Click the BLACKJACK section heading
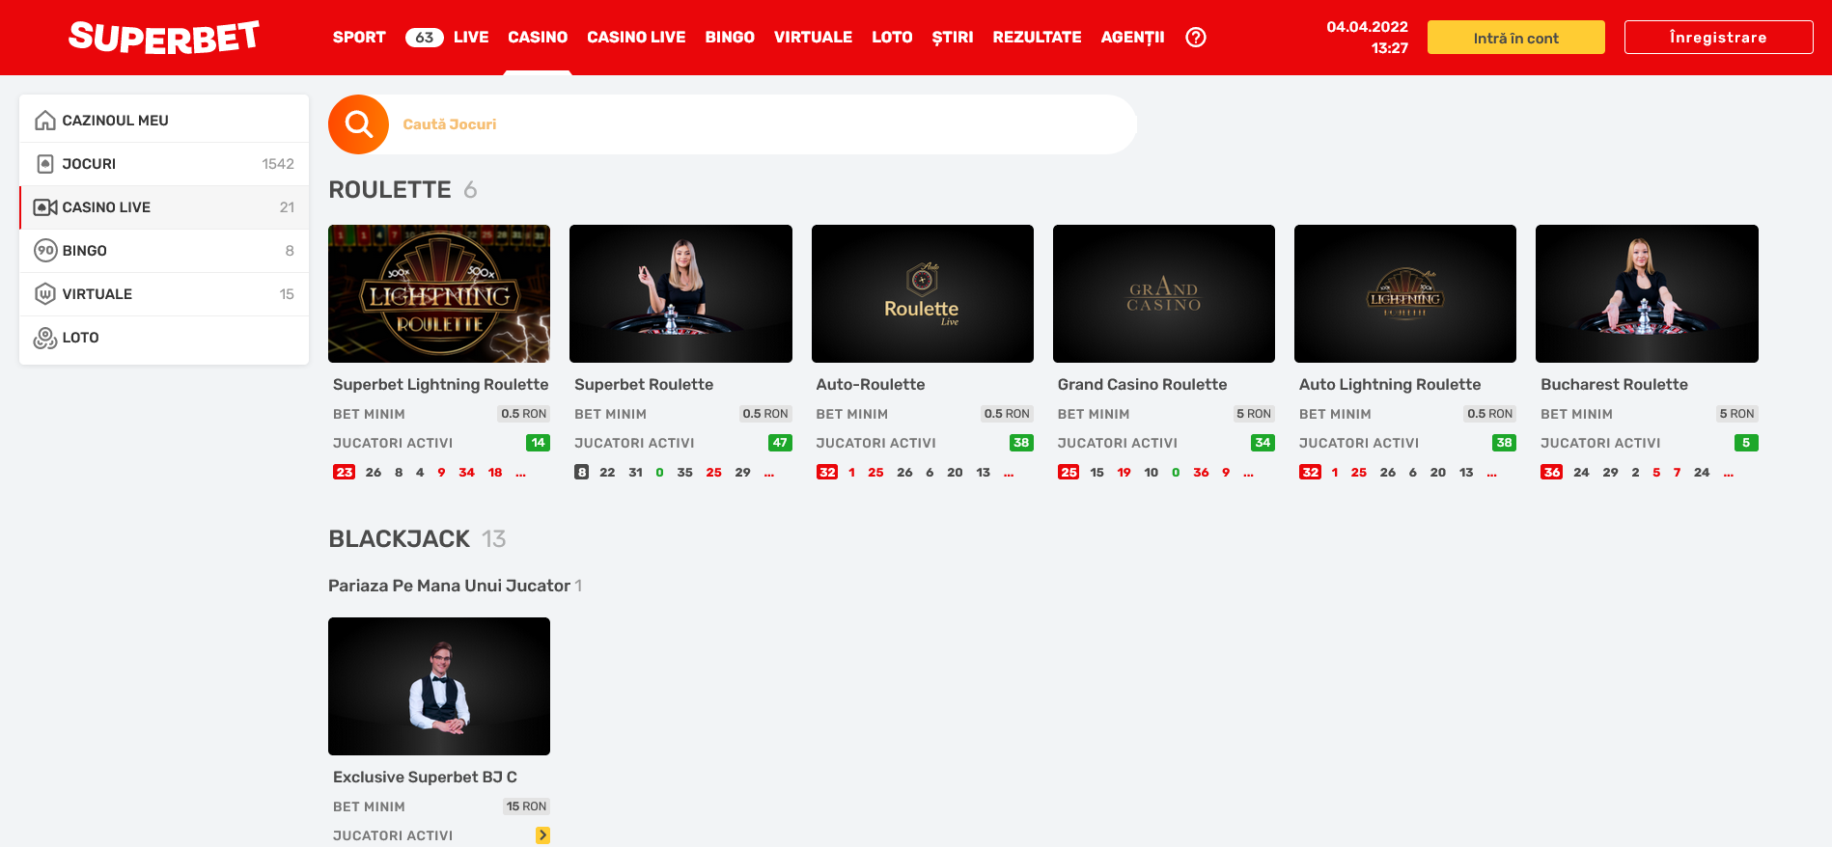1832x847 pixels. pyautogui.click(x=400, y=539)
